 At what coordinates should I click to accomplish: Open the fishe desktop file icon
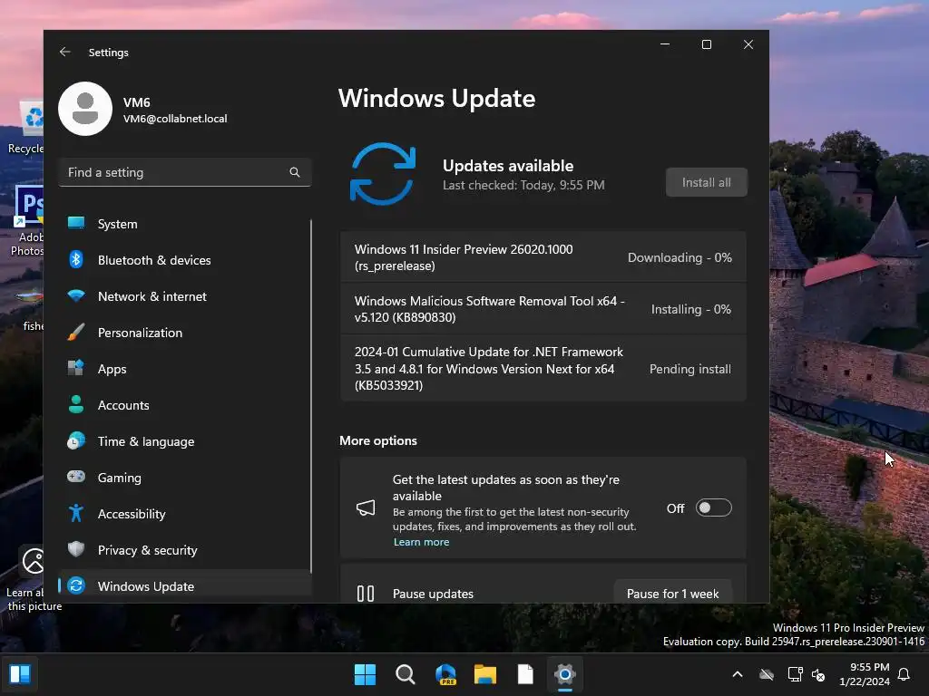[x=31, y=310]
